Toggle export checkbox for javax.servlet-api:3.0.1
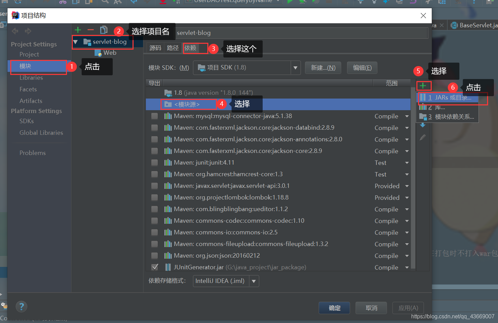 pos(155,186)
